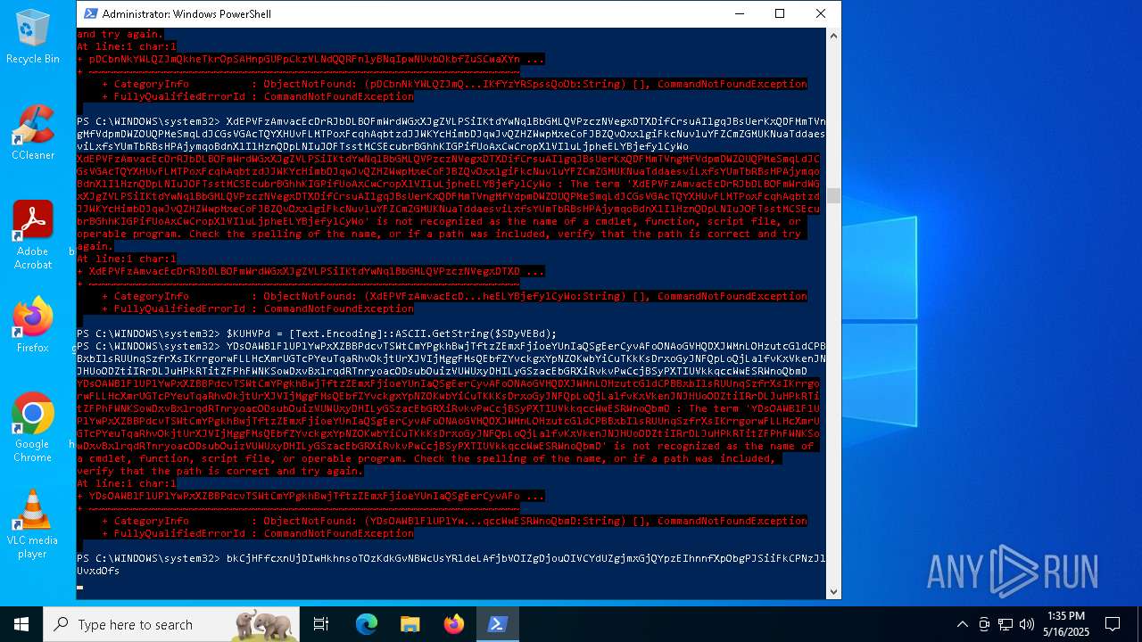Open the notification center icon
The image size is (1142, 642).
coord(1113,624)
